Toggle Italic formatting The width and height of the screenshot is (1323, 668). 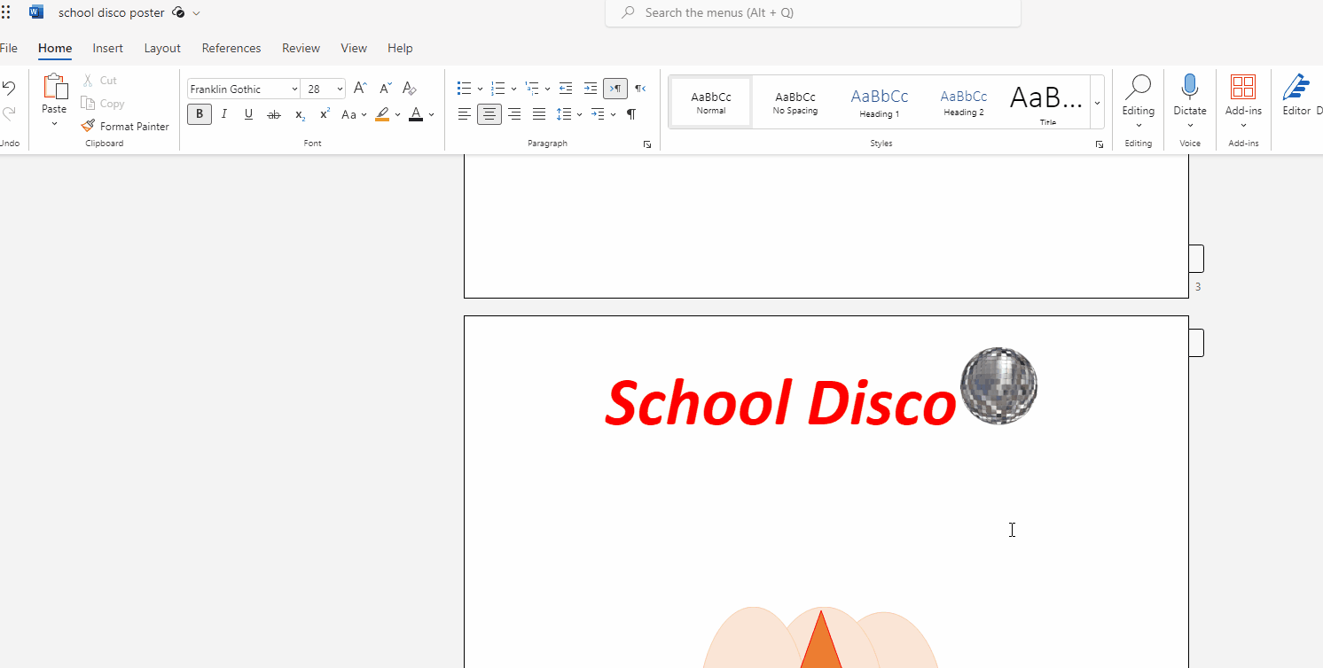click(x=224, y=114)
